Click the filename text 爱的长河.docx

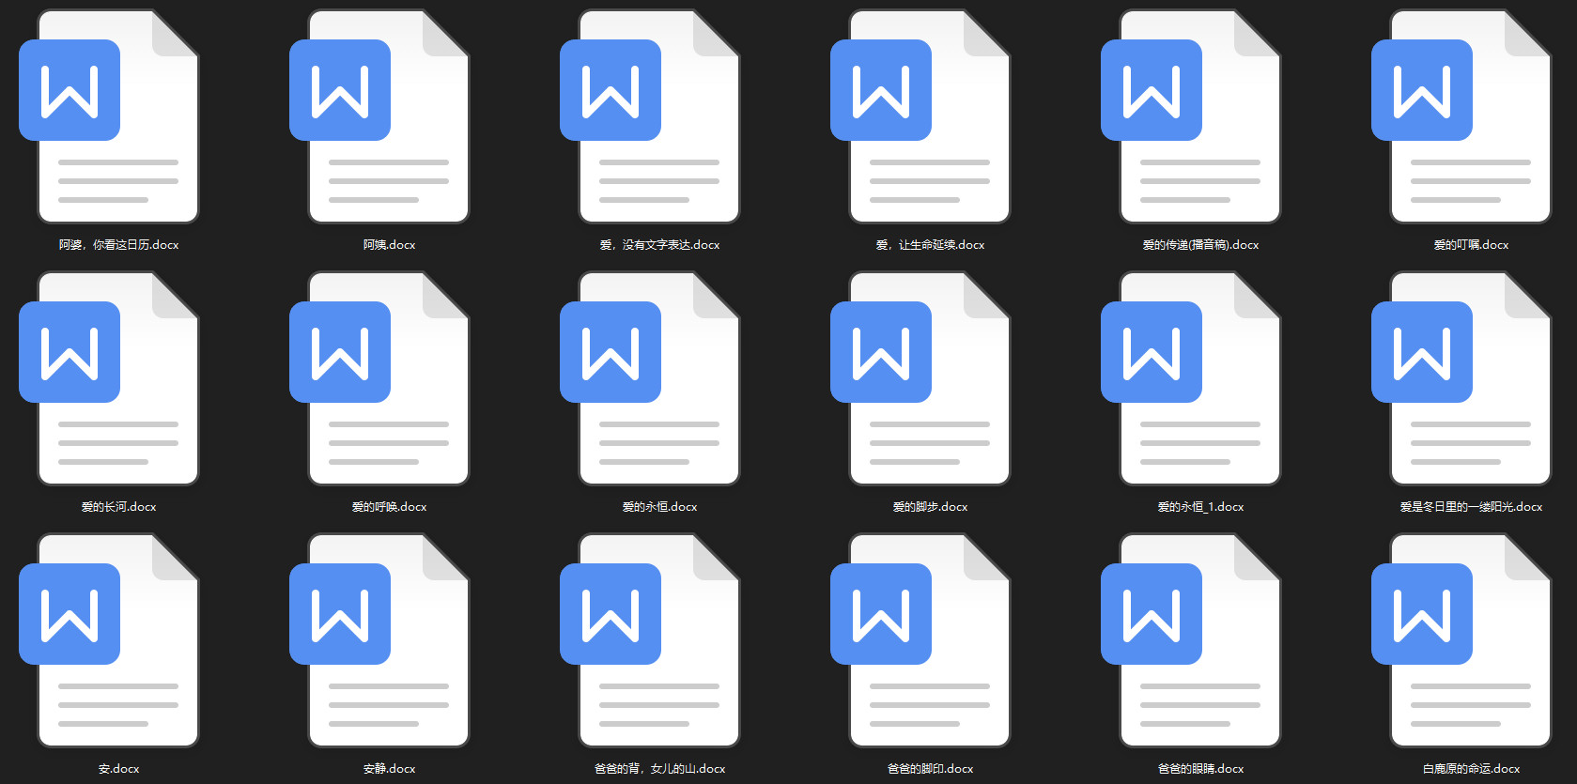click(118, 507)
